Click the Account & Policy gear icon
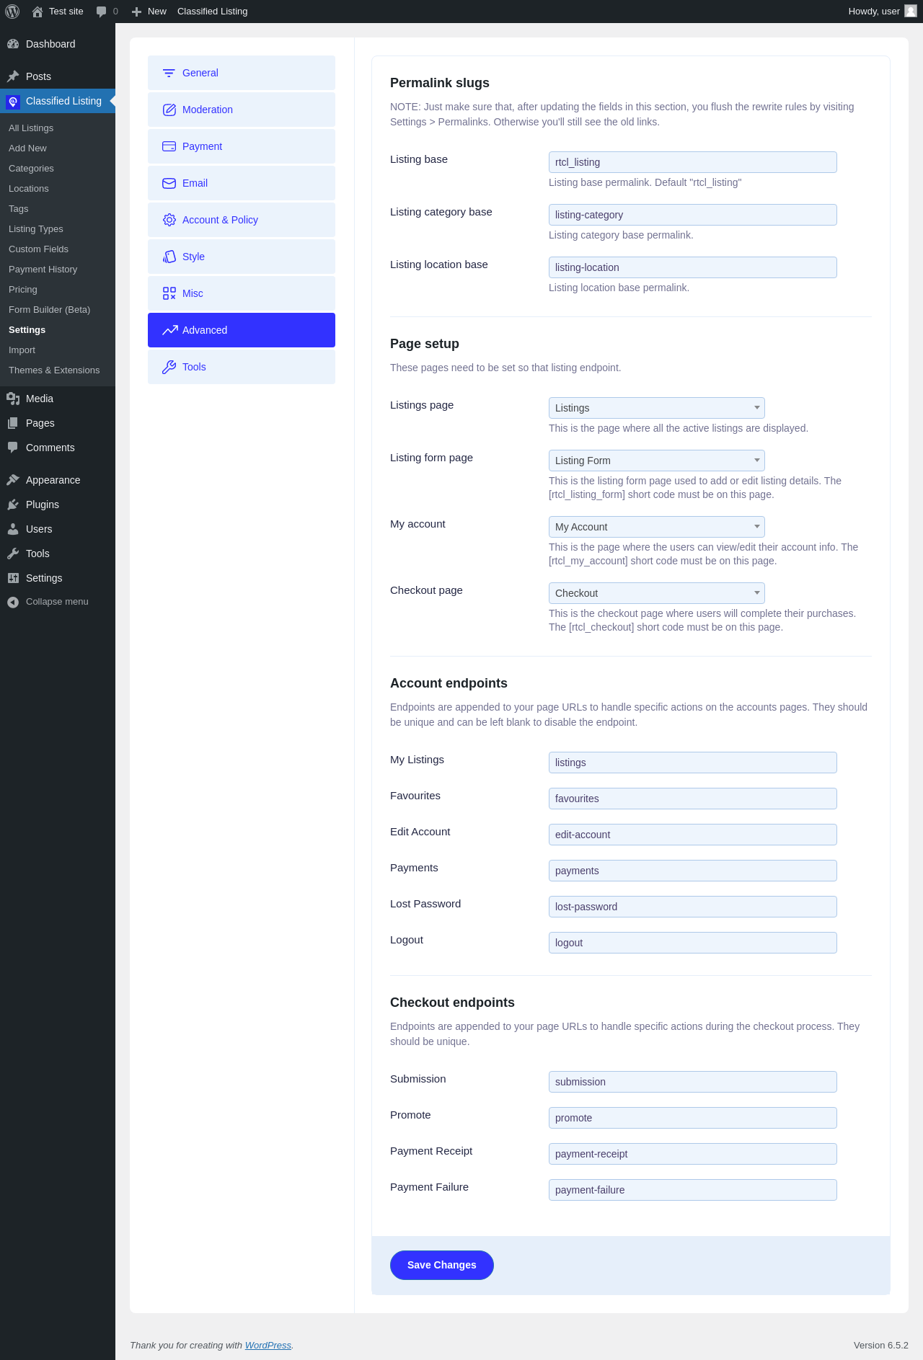 169,220
